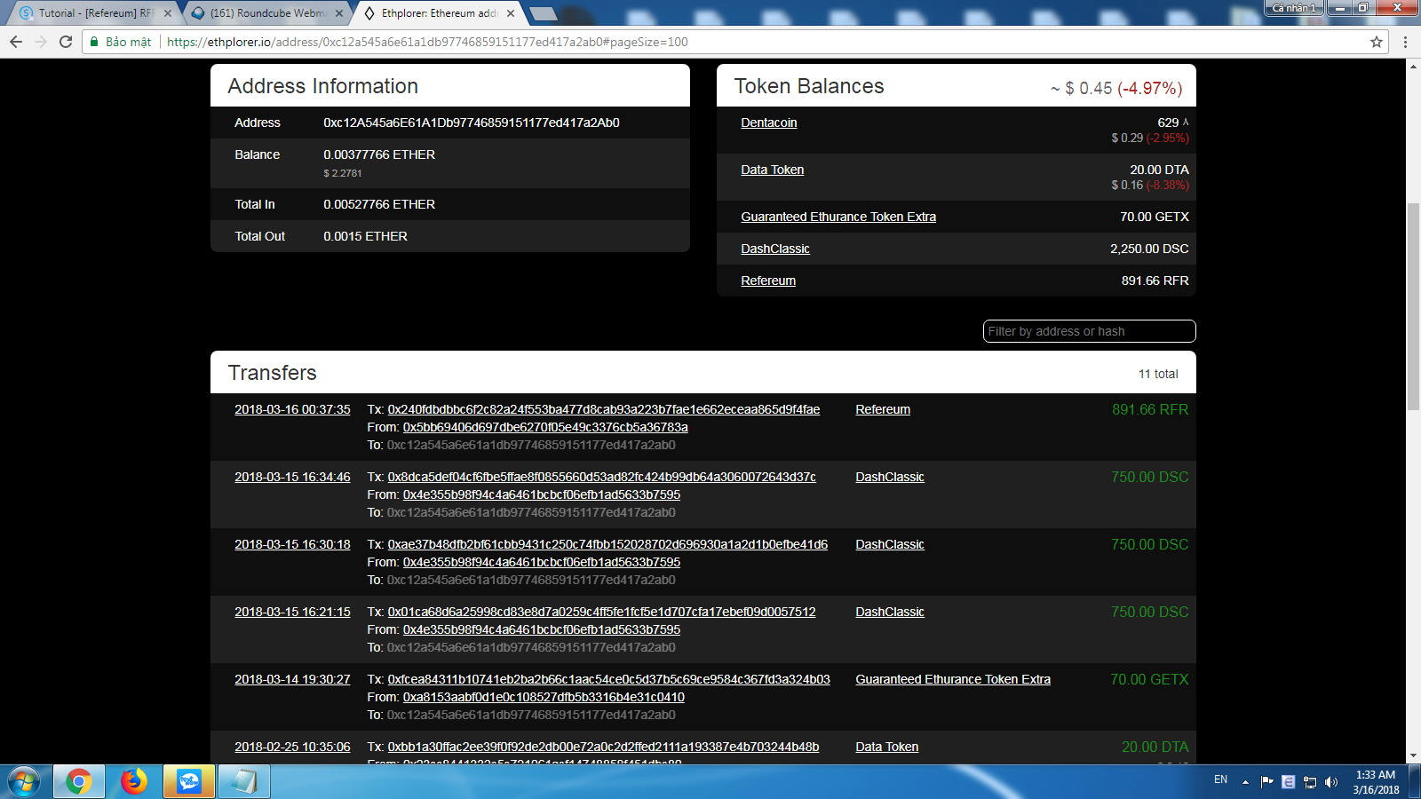Image resolution: width=1421 pixels, height=799 pixels.
Task: Click the balance '0.00377766 ETHER'
Action: tap(379, 154)
